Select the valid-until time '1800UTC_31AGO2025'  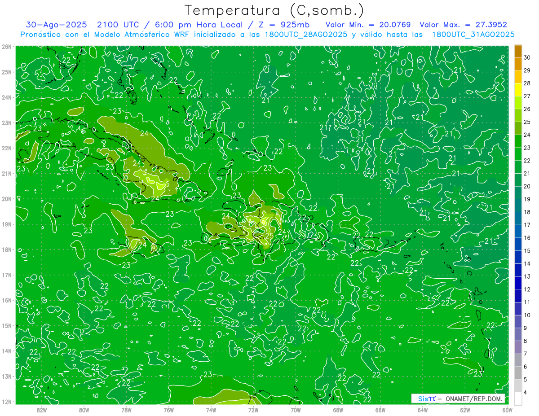[473, 35]
